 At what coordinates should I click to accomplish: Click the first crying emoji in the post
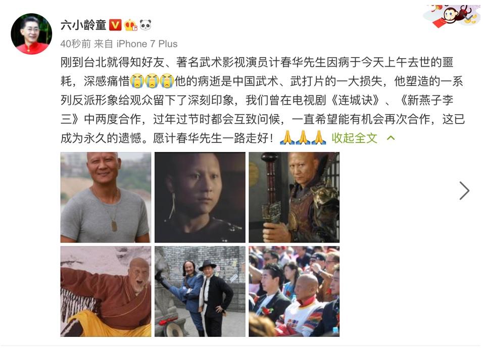(137, 81)
